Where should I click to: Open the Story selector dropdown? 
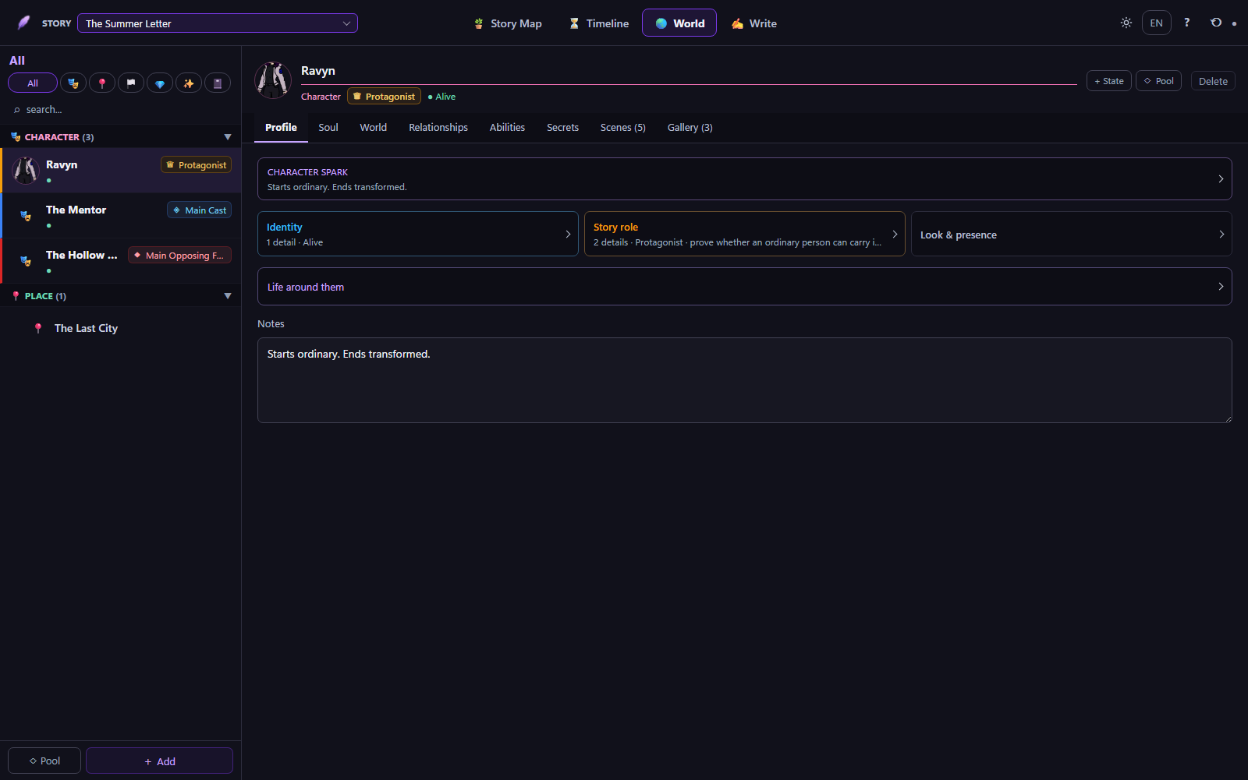(x=218, y=23)
